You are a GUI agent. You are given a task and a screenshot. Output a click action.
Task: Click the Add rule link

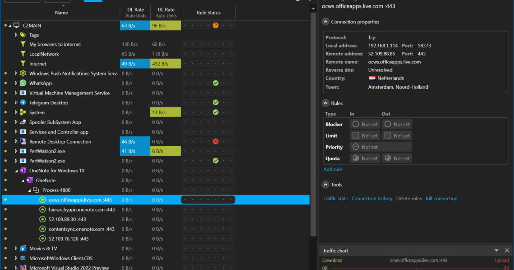tap(332, 169)
